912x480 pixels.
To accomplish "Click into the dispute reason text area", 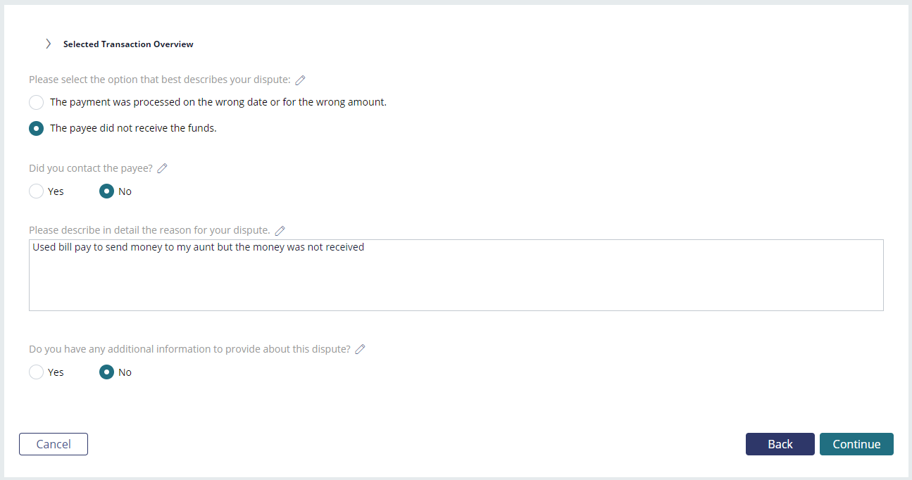I will [x=456, y=275].
